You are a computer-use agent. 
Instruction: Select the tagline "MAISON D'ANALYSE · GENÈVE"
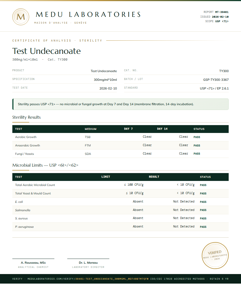[61, 23]
